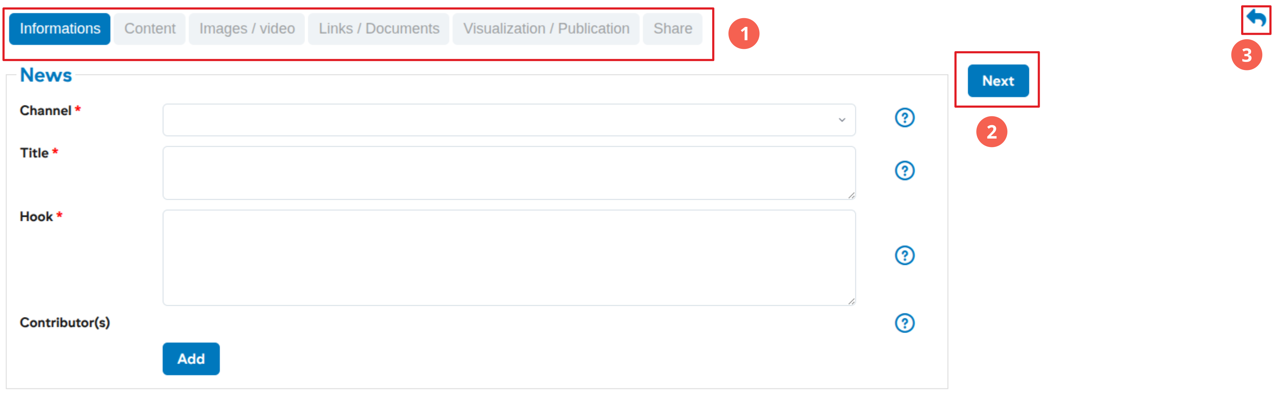Go to the Links / Documents tab
1286x406 pixels.
(379, 29)
